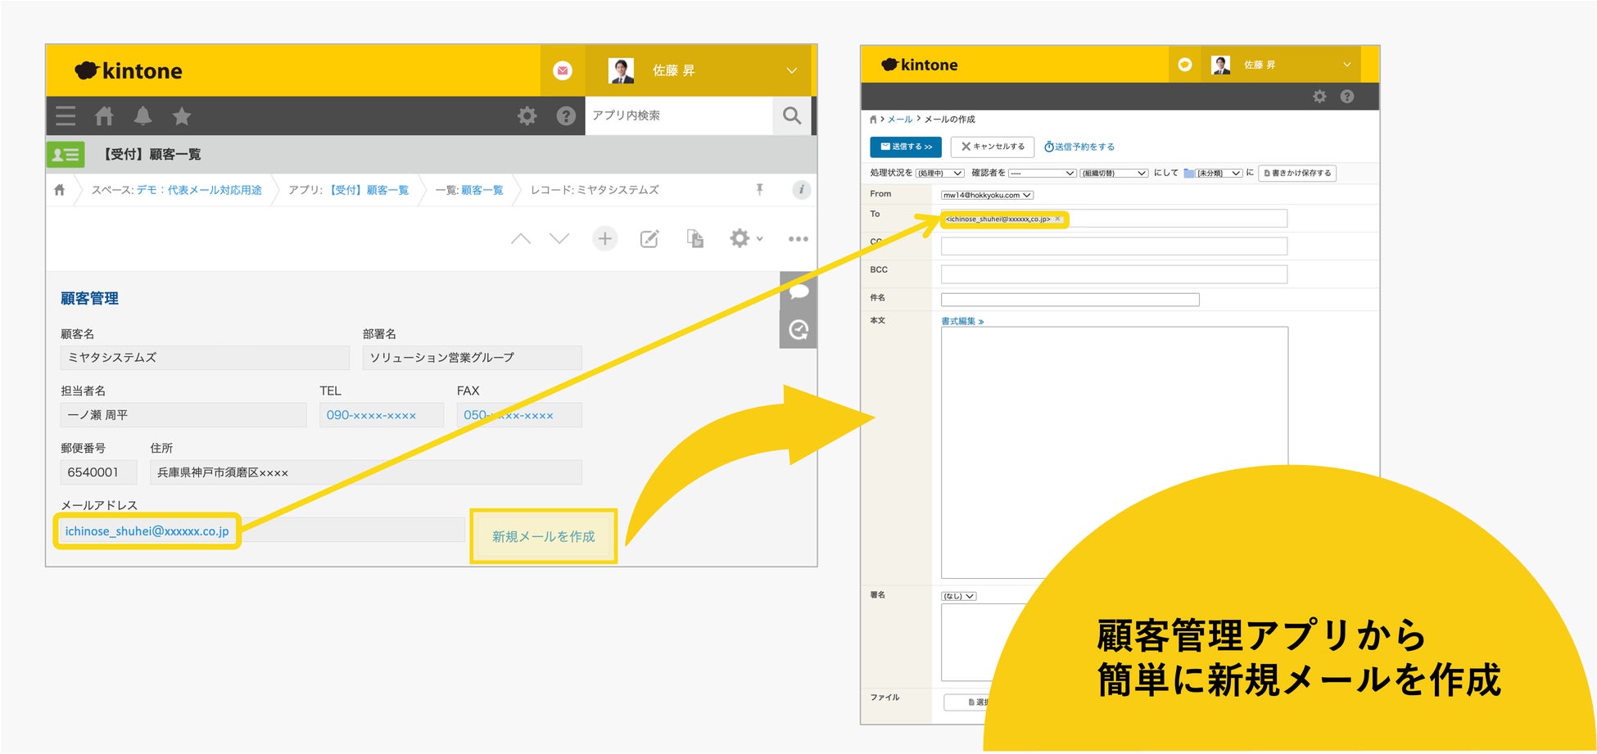
Task: Click the email ichinose_shuhei@xxxxxx.co.jp link
Action: [x=147, y=531]
